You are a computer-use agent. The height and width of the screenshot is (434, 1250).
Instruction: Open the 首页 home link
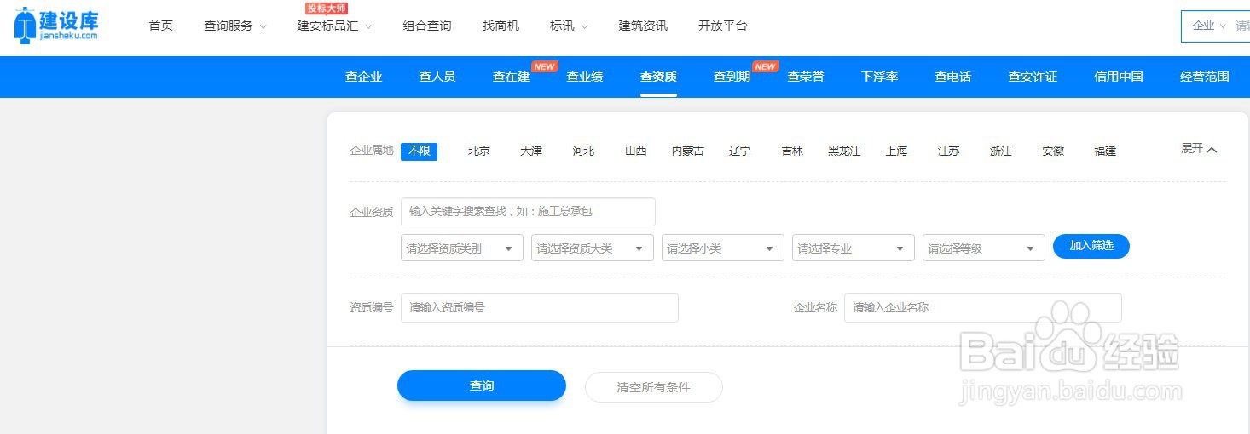[160, 26]
